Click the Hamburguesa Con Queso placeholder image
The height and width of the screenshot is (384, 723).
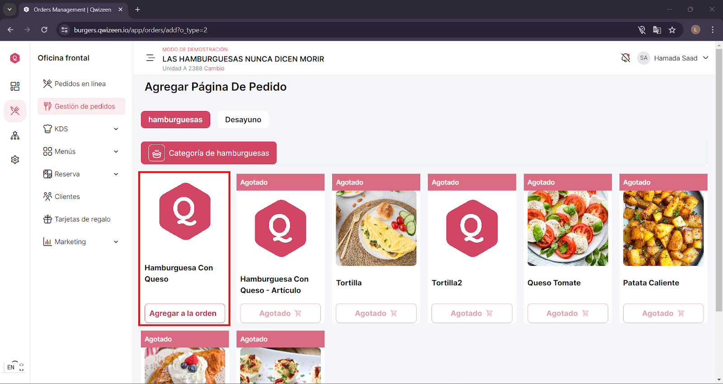(185, 211)
